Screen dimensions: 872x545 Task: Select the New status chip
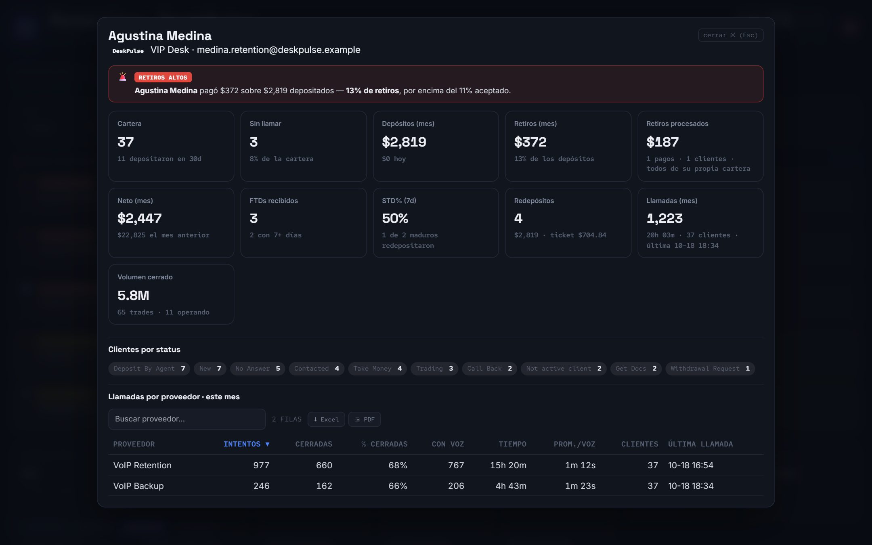tap(210, 369)
